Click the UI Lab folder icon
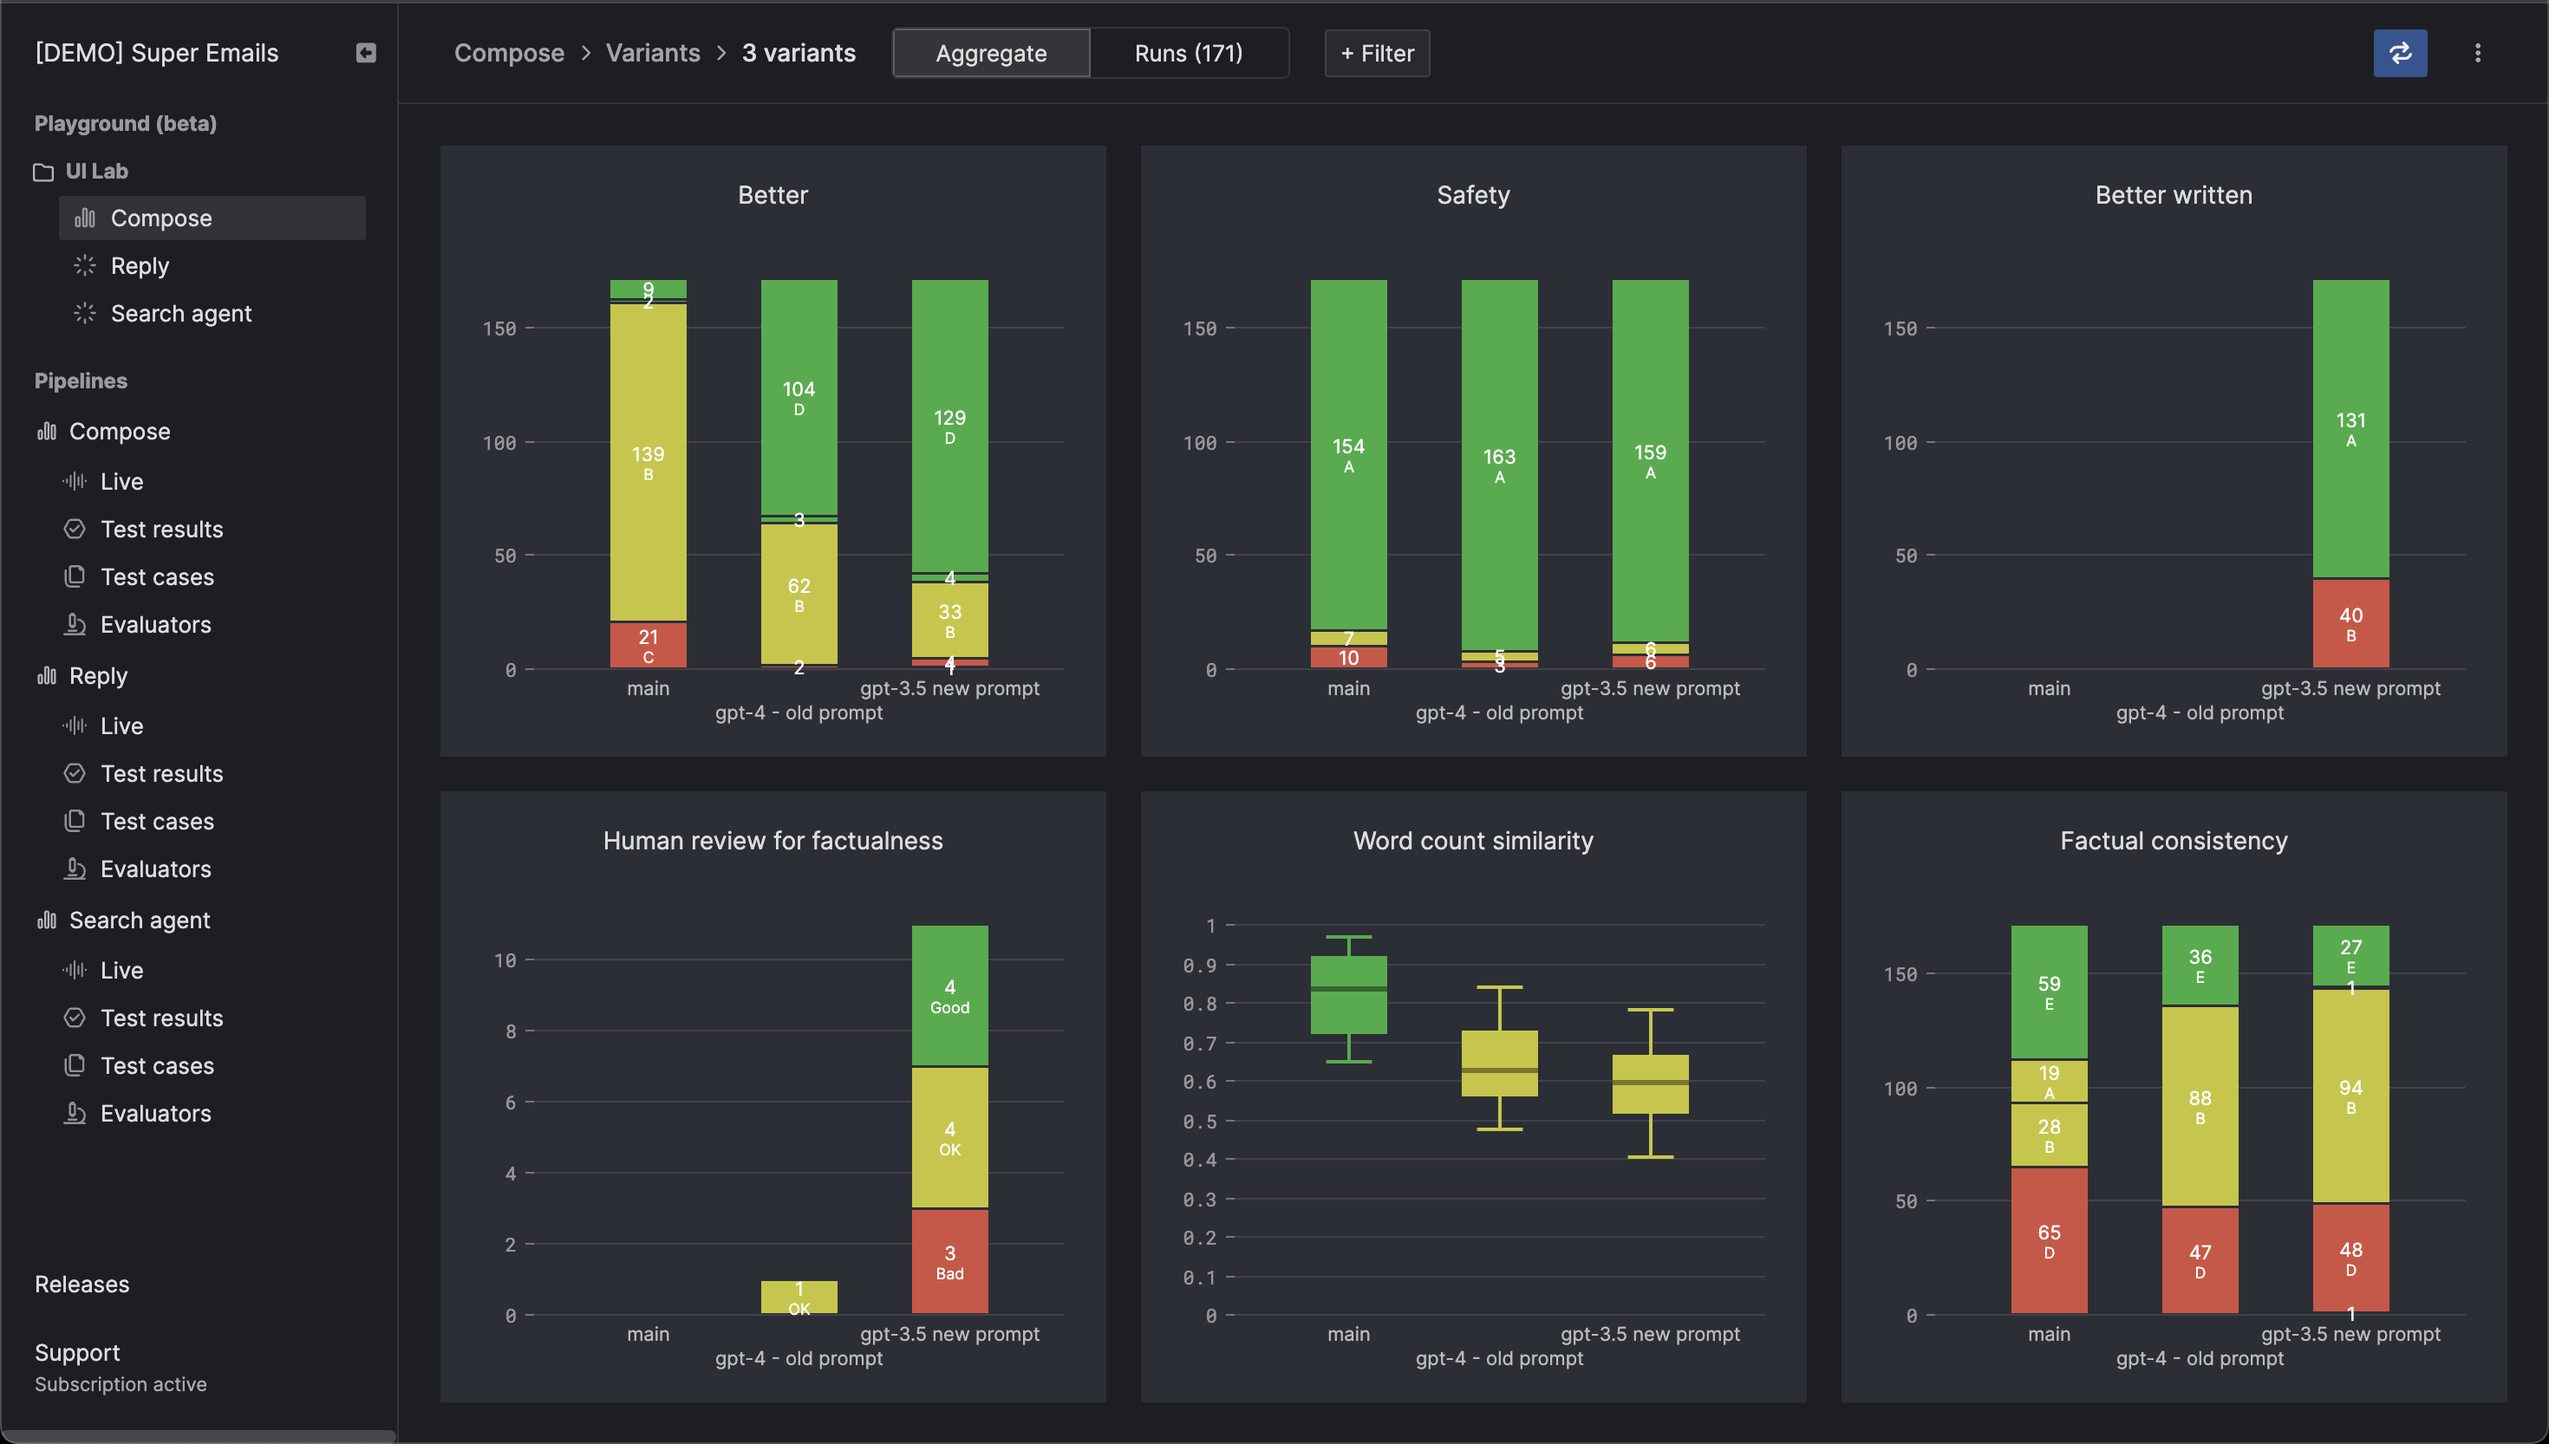This screenshot has width=2549, height=1444. 42,172
